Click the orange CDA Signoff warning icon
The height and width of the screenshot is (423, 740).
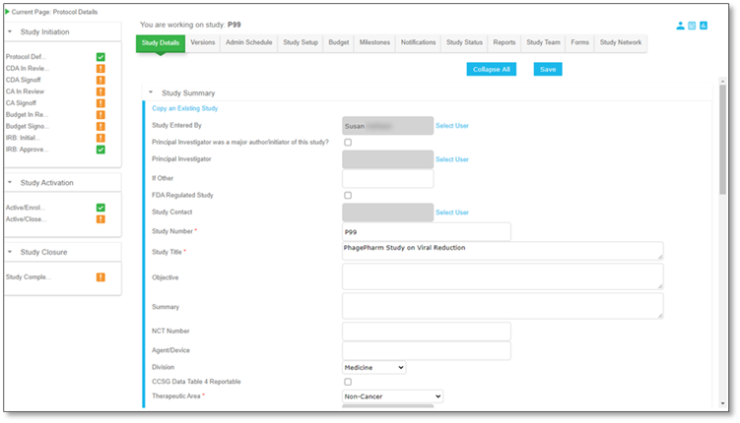[x=101, y=80]
